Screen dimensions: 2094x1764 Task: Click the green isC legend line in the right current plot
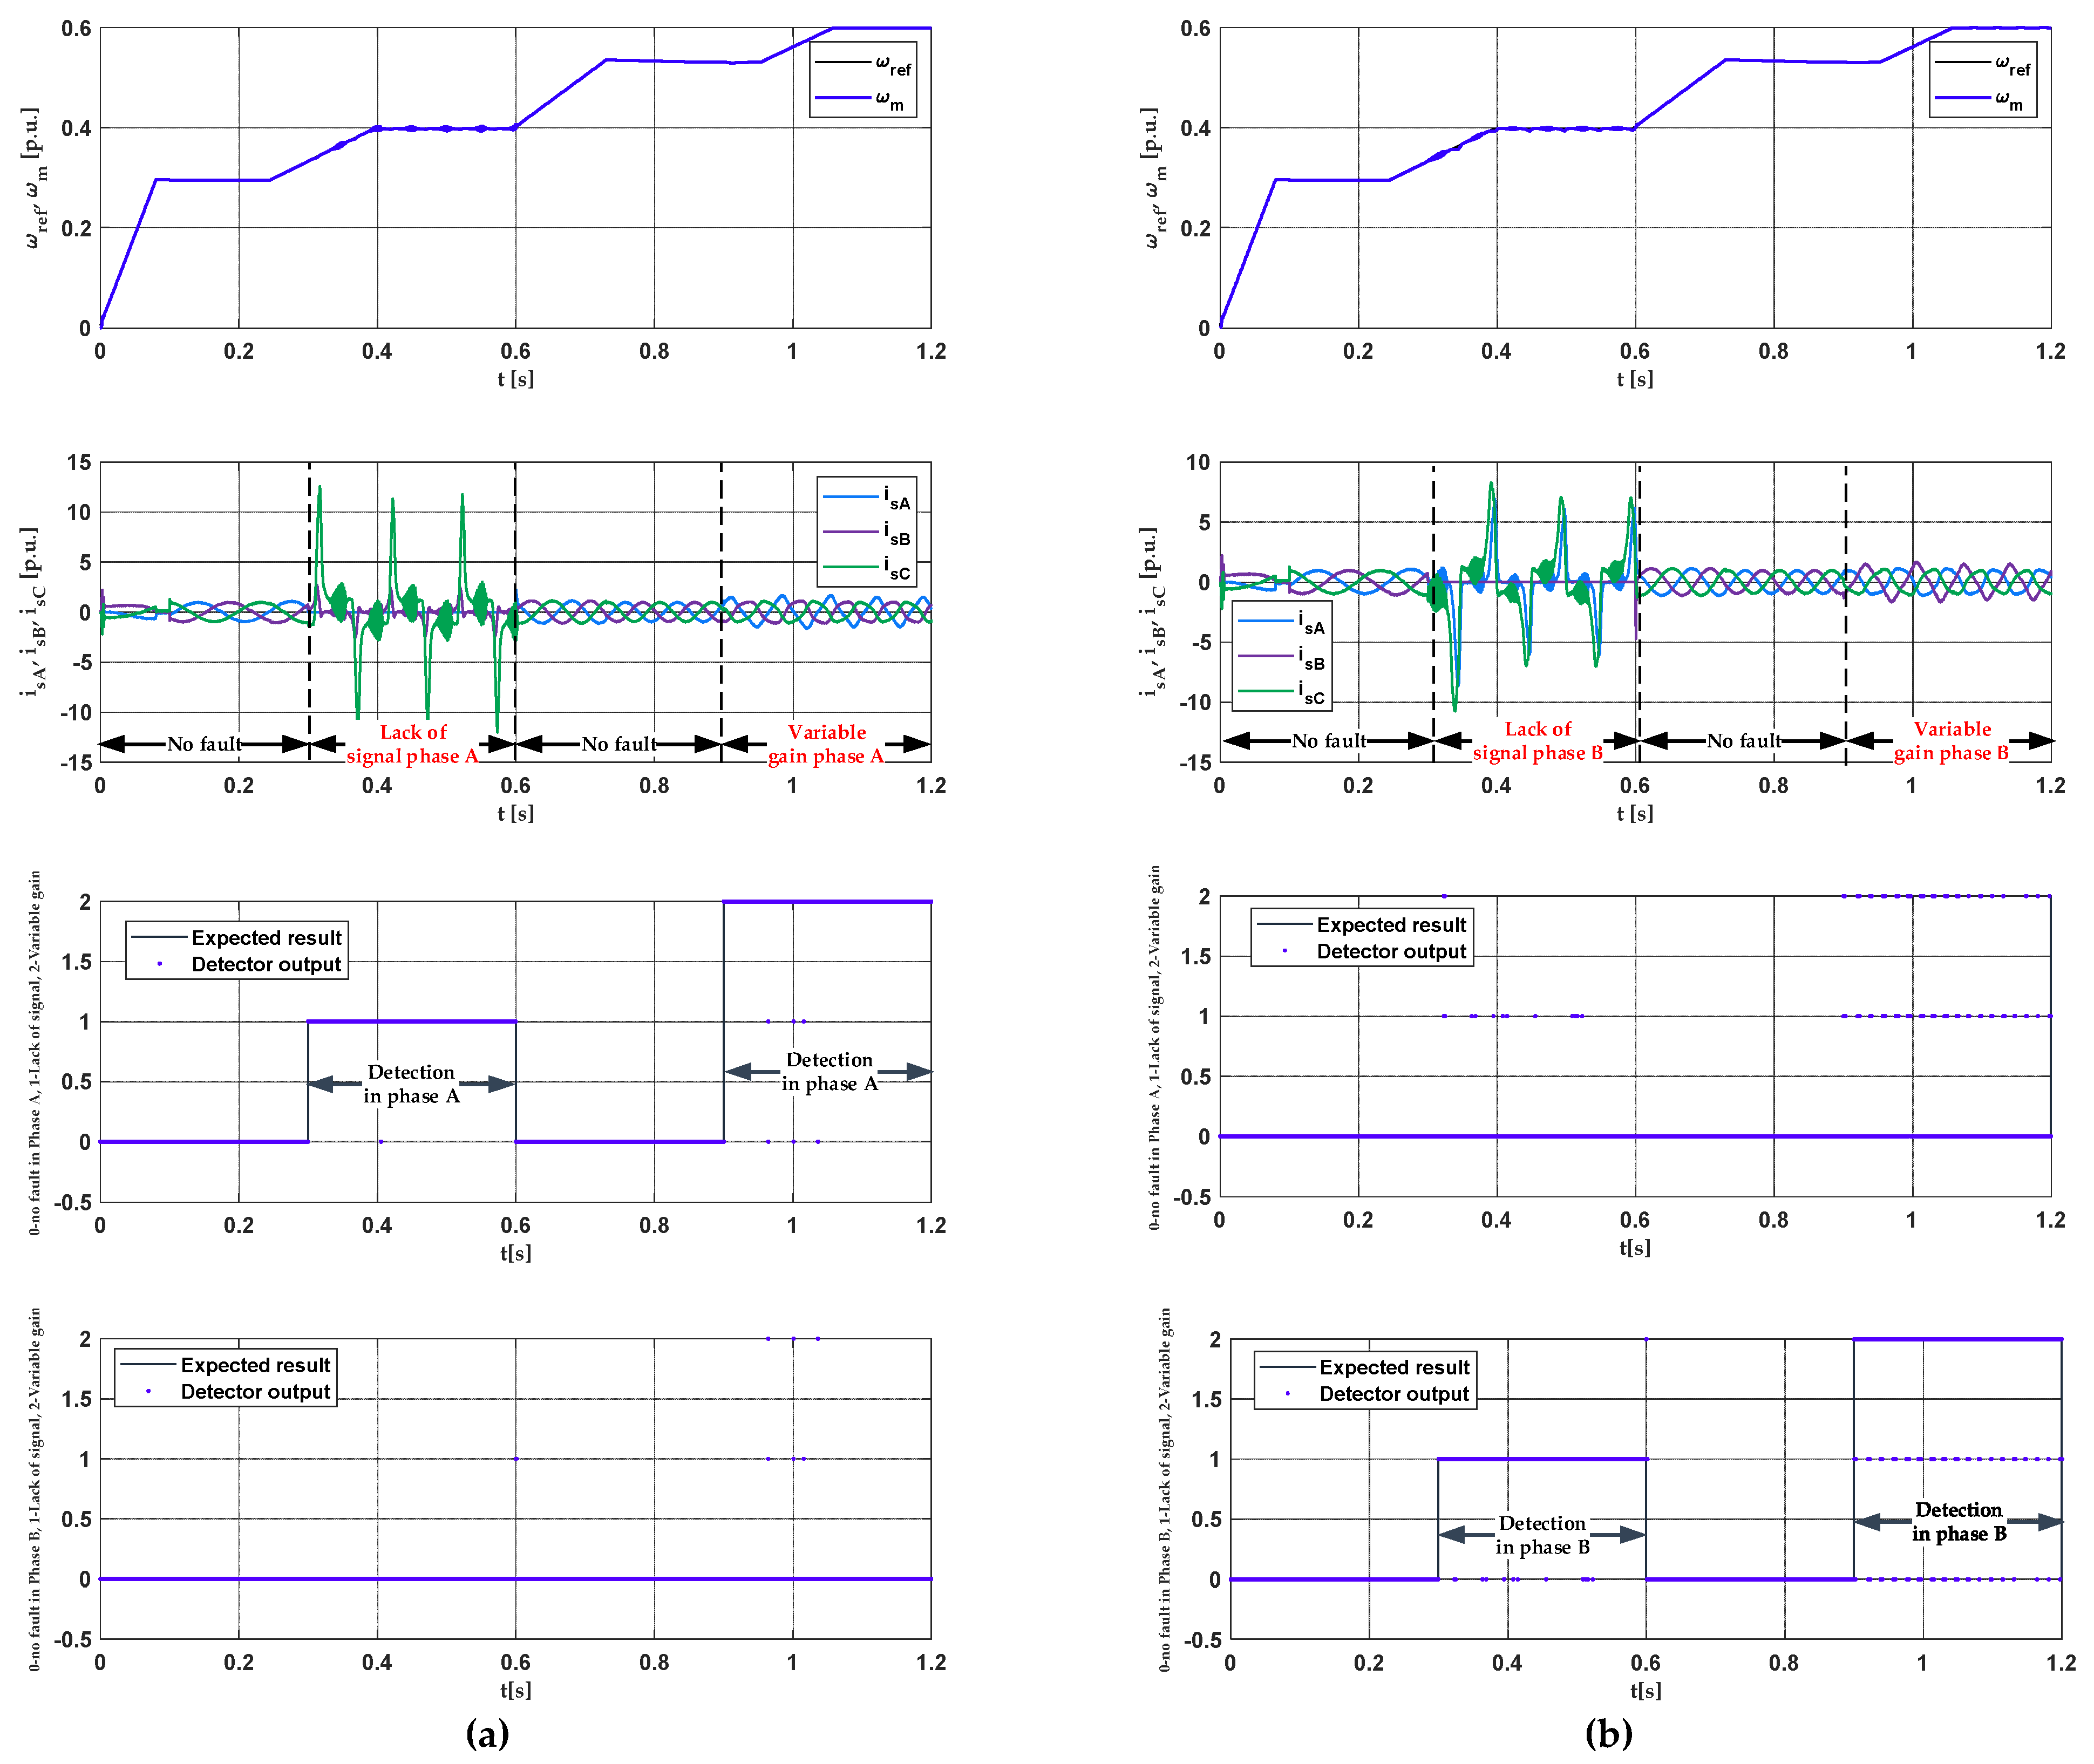click(1266, 691)
